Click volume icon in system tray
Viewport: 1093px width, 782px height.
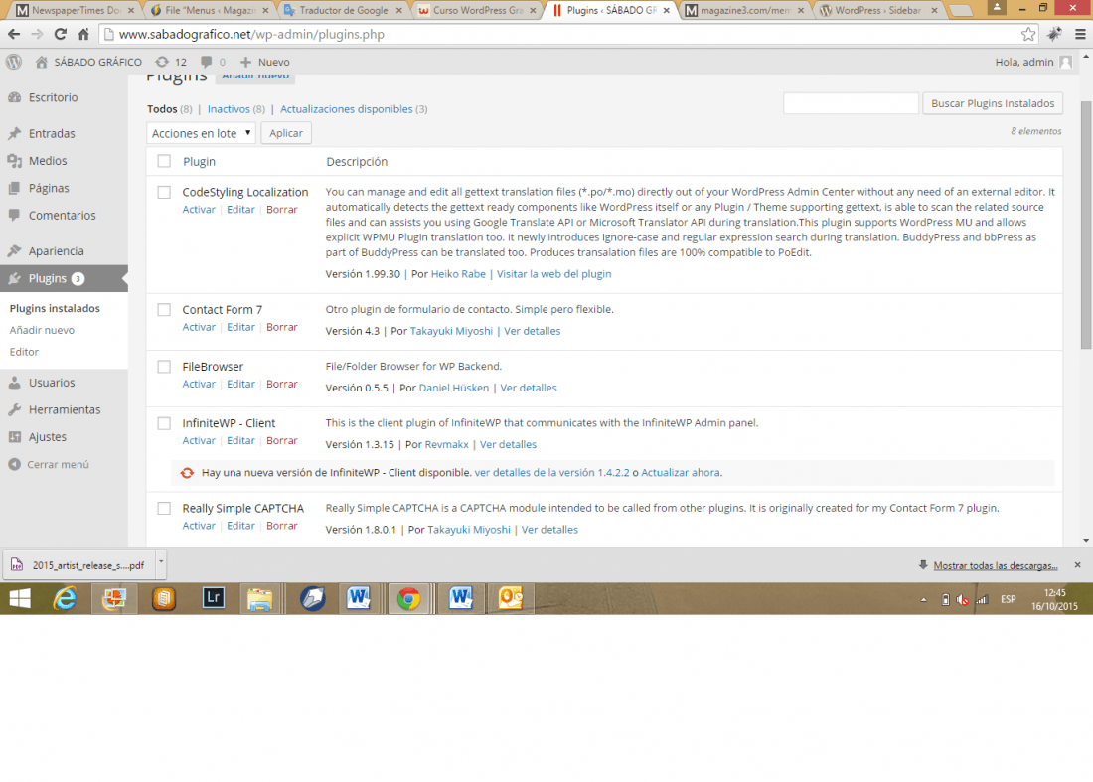(x=962, y=599)
